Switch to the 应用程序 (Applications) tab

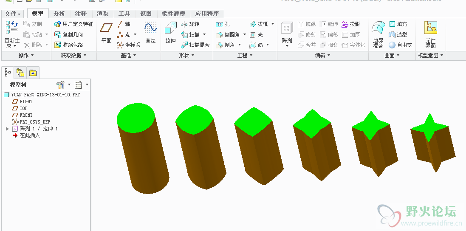point(207,14)
